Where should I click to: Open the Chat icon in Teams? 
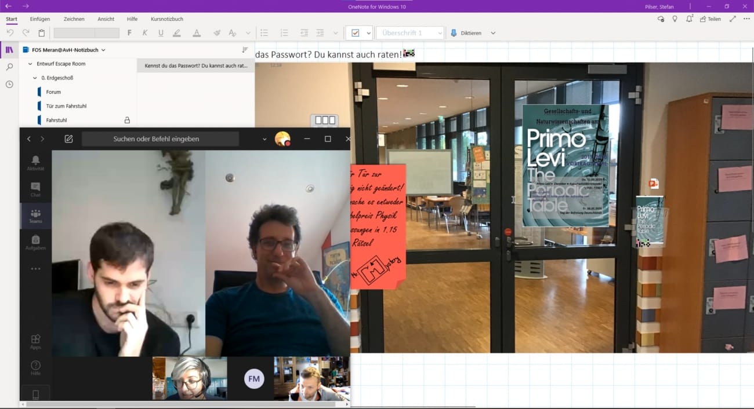(x=35, y=189)
